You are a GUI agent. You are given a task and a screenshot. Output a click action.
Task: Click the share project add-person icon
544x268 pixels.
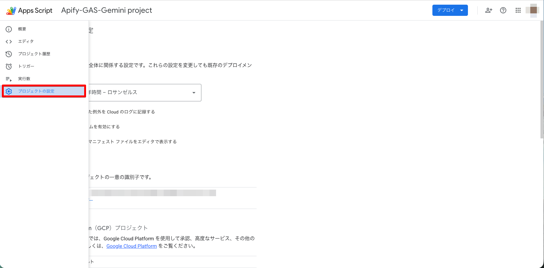pyautogui.click(x=489, y=10)
